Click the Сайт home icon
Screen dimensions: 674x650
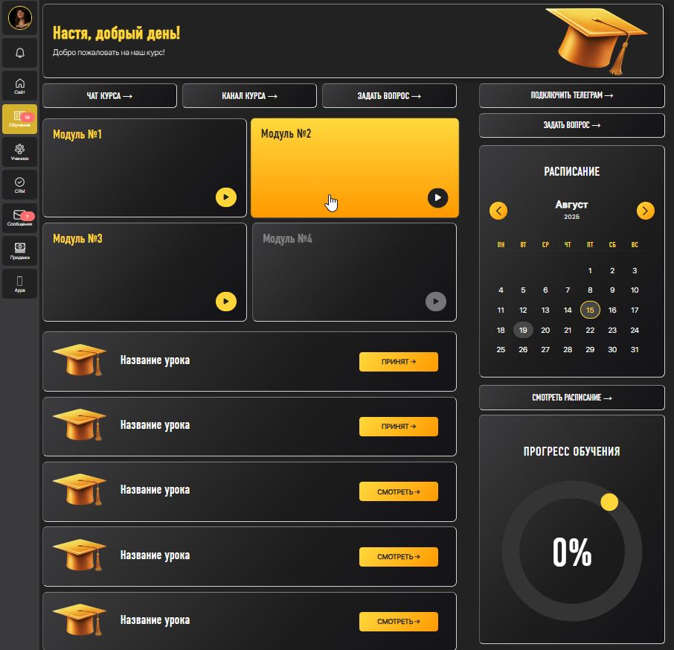tap(20, 86)
